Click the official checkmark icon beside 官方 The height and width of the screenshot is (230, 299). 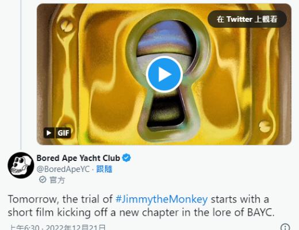[43, 180]
